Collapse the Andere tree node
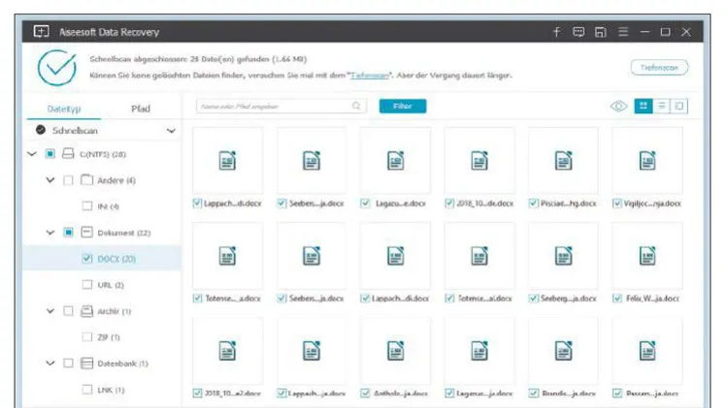 click(x=50, y=180)
